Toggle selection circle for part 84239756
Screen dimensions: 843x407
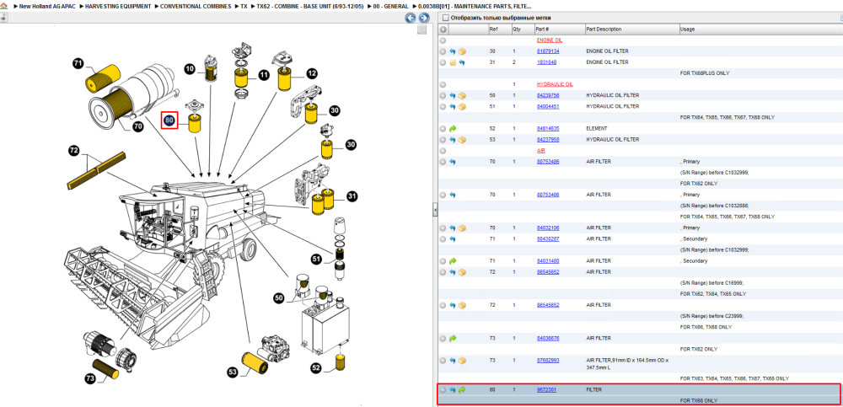point(443,96)
